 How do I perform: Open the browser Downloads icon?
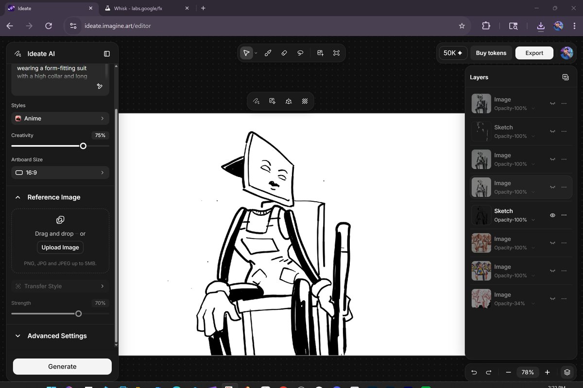(x=541, y=26)
